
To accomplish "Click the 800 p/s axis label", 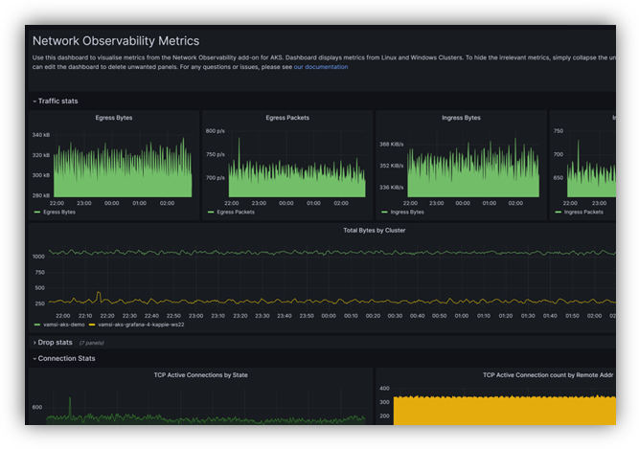I will 216,131.
